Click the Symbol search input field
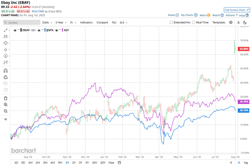Image resolution: width=251 pixels, height=166 pixels. coord(22,23)
